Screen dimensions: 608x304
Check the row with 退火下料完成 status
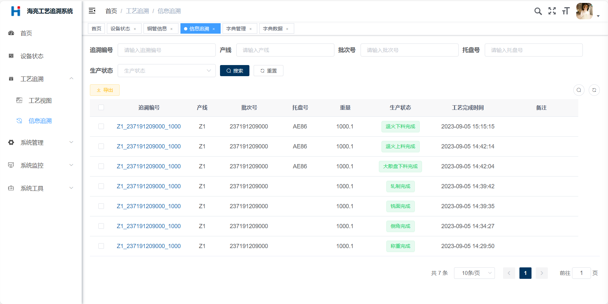pos(101,127)
